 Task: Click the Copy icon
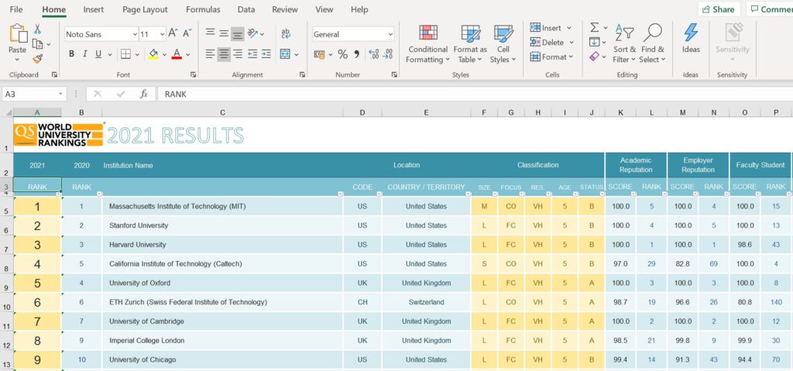[37, 44]
